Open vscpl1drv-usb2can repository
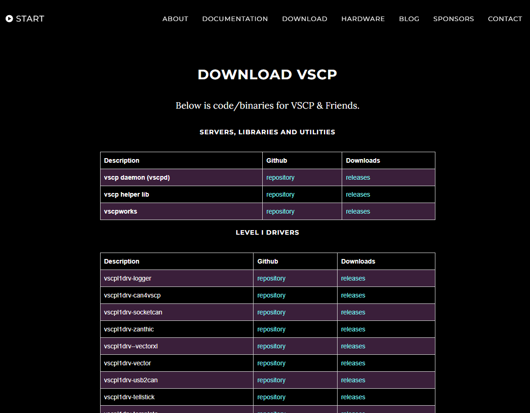 (271, 380)
